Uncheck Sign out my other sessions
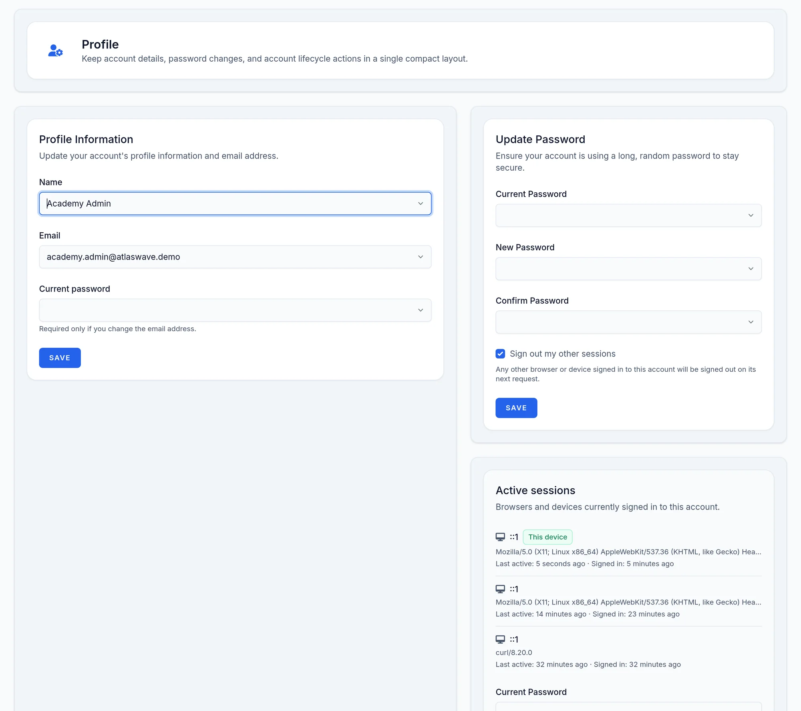 pos(500,354)
